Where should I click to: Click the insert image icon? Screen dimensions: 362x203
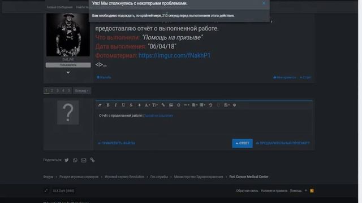pyautogui.click(x=171, y=105)
